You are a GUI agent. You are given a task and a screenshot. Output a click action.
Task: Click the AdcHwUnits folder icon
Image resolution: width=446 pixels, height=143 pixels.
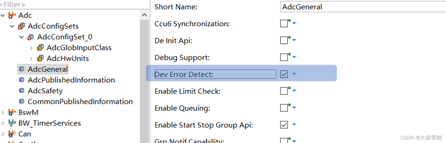click(x=40, y=58)
